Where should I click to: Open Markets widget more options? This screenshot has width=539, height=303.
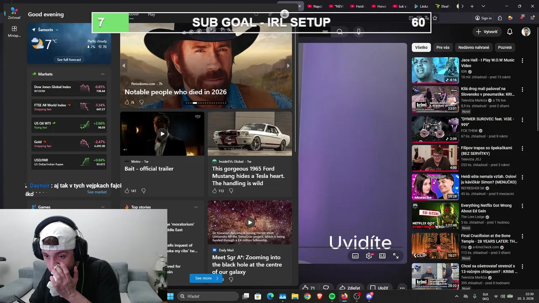click(102, 74)
